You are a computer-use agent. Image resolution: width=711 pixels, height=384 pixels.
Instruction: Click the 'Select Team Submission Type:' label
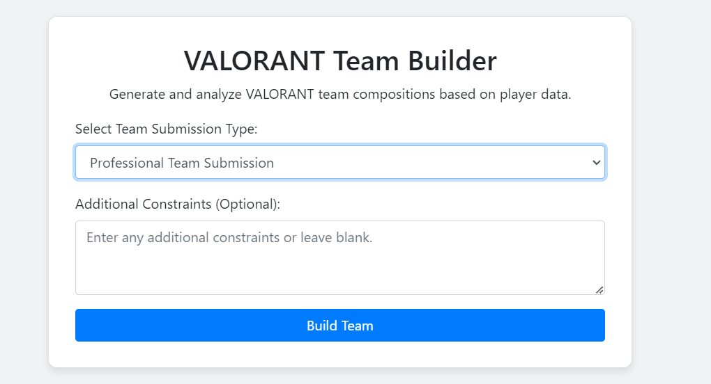coord(167,129)
